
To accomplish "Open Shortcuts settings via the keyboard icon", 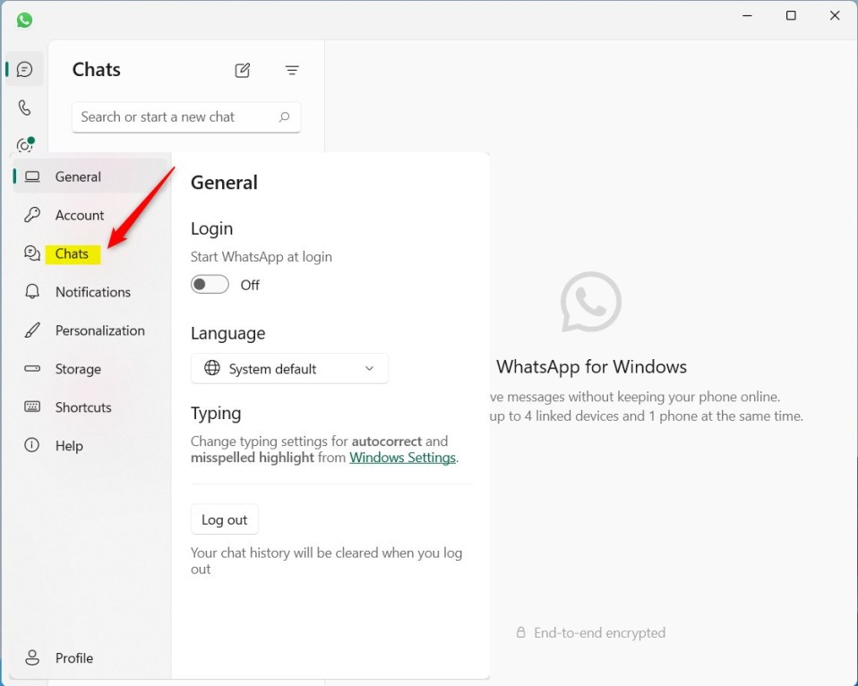I will coord(83,407).
